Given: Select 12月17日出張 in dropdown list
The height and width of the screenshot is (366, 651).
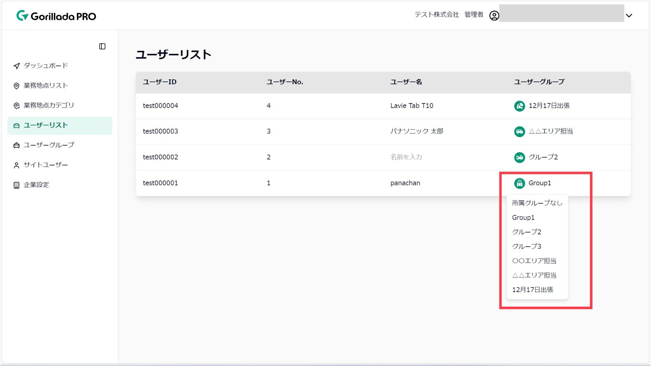Looking at the screenshot, I should [537, 289].
